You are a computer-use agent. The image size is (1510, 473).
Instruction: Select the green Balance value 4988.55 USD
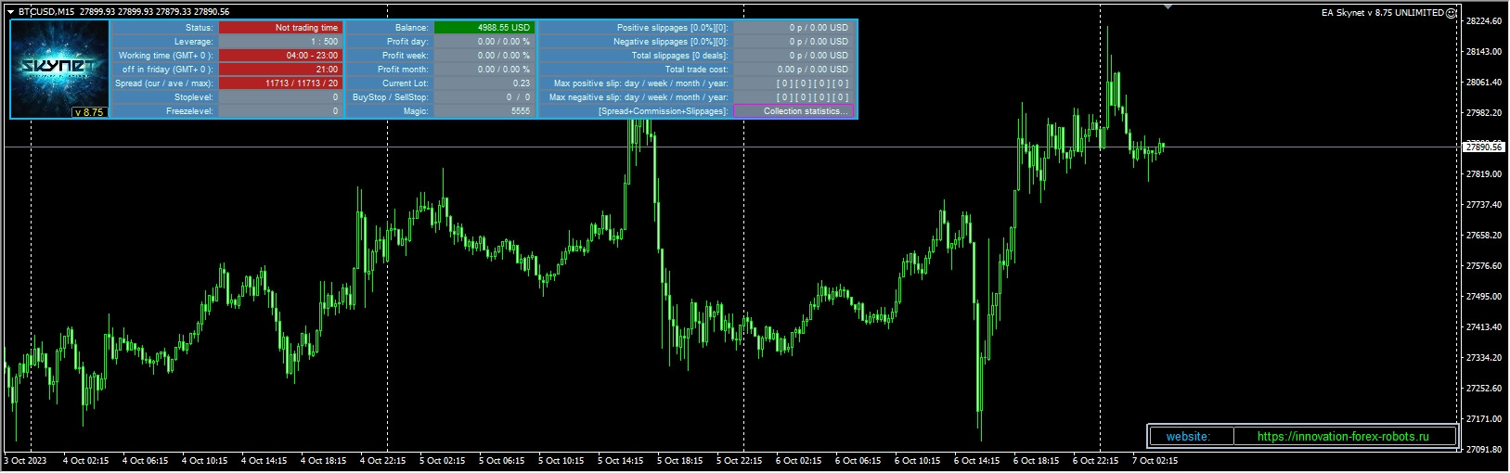click(484, 28)
